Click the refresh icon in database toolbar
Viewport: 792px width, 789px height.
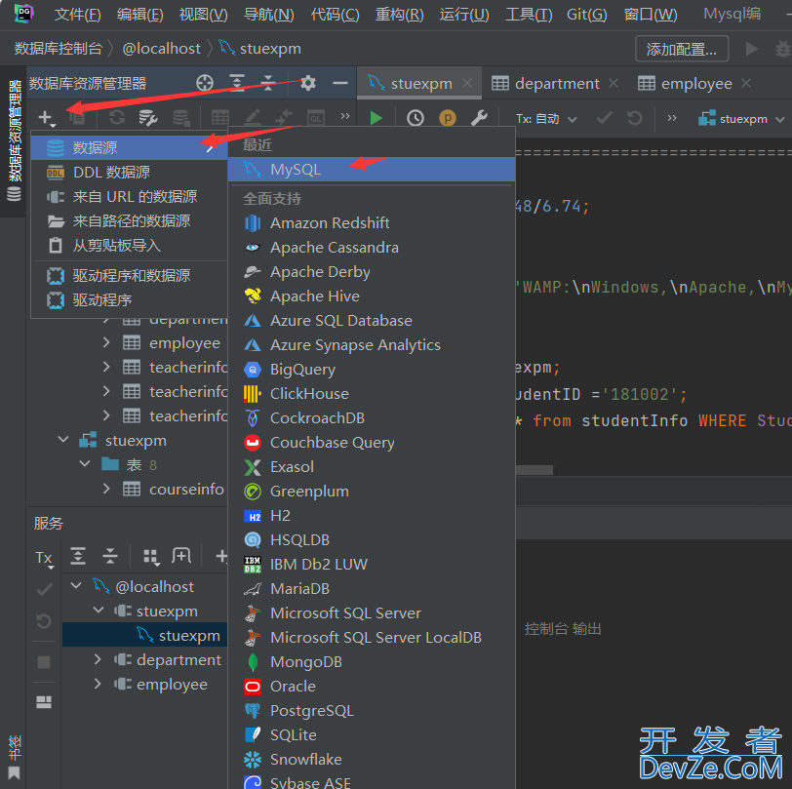117,118
